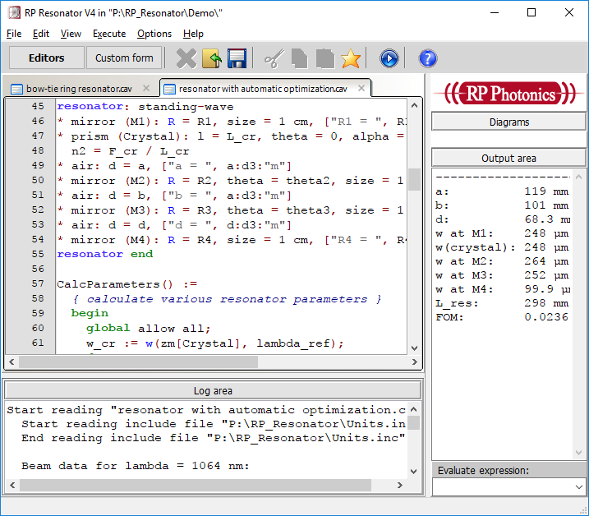
Task: Click the log area scrollbar up arrow
Action: [x=413, y=409]
